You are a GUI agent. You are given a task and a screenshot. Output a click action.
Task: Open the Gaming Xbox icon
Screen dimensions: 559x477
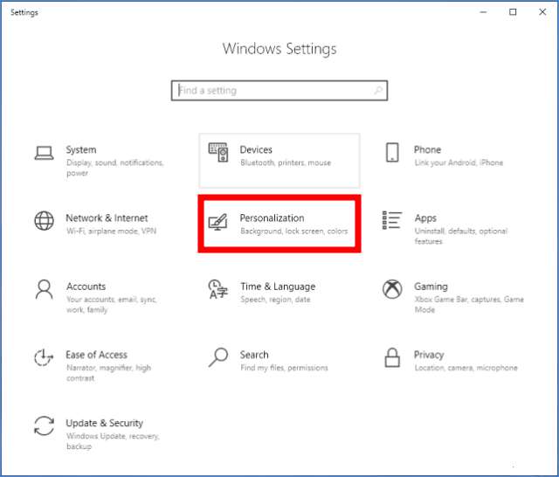coord(392,289)
